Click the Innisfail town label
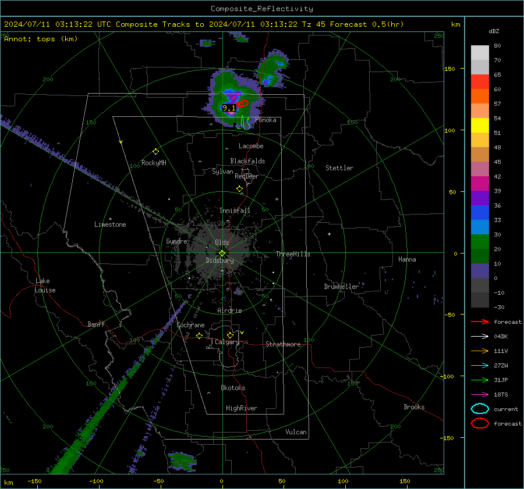524x489 pixels. point(235,210)
